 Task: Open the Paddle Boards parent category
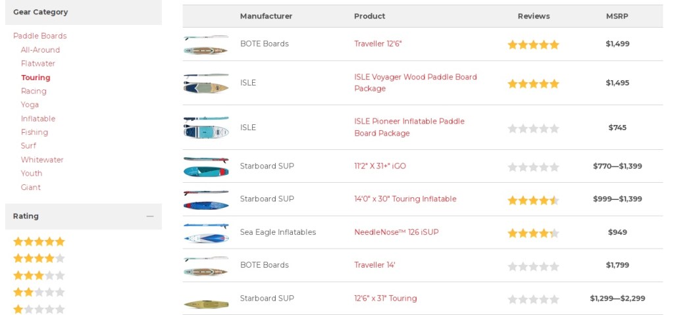click(40, 36)
